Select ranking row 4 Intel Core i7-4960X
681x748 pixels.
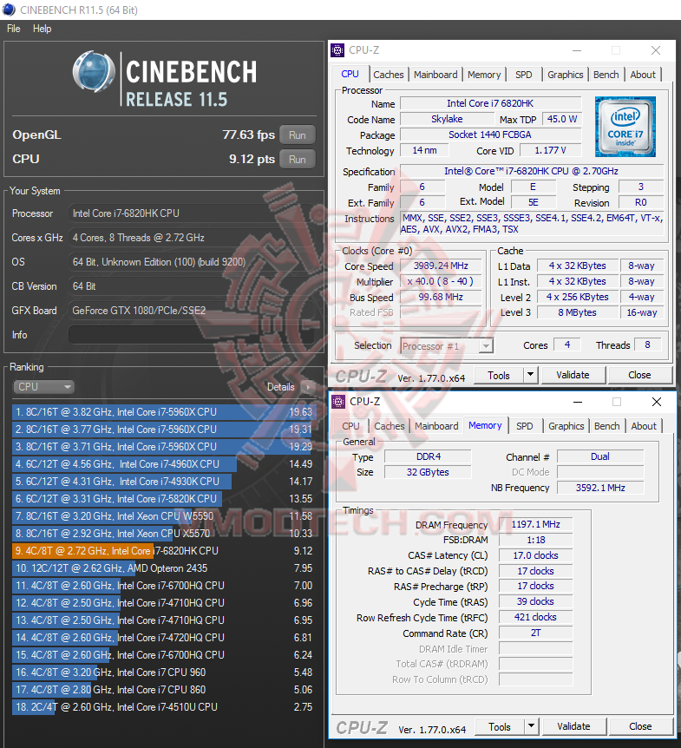click(164, 464)
